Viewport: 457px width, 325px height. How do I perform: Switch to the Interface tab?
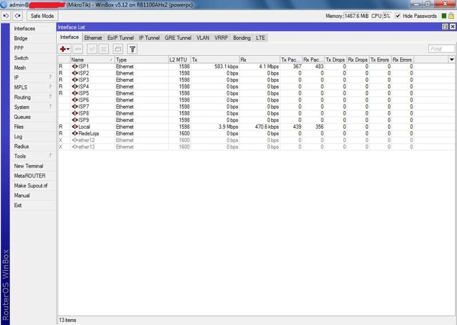[x=69, y=37]
